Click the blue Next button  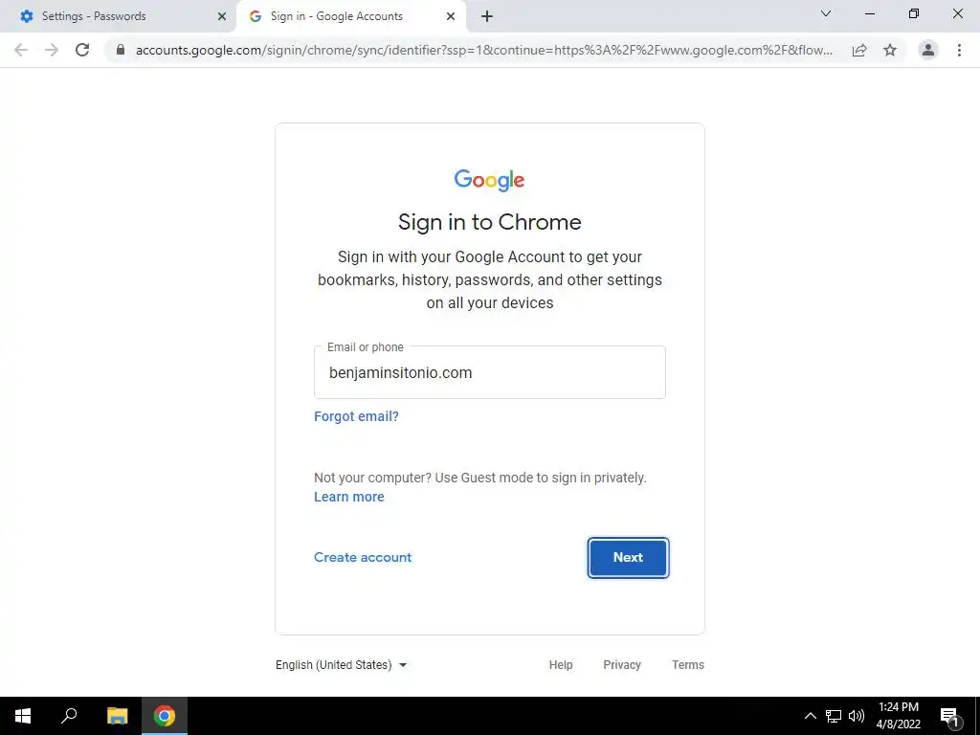point(628,558)
